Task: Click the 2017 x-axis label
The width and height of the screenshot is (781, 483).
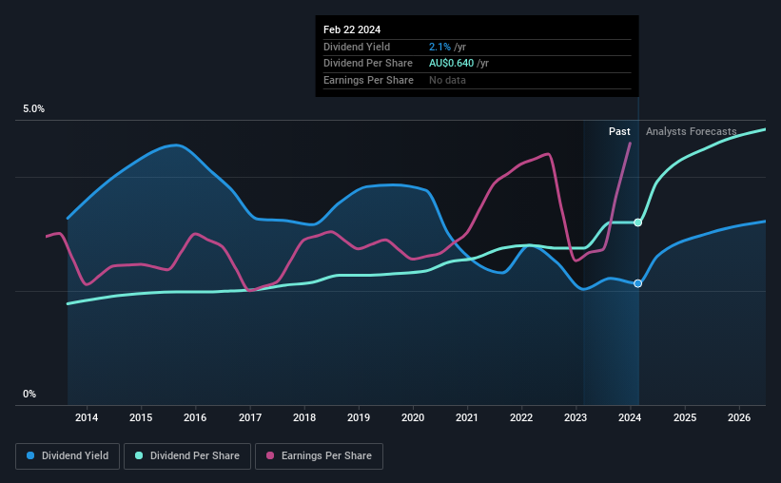Action: point(250,417)
